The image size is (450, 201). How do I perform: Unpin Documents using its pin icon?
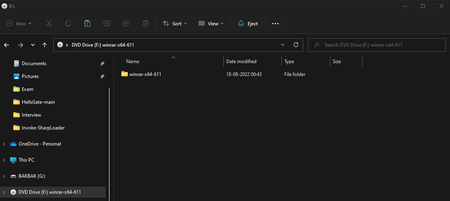102,64
